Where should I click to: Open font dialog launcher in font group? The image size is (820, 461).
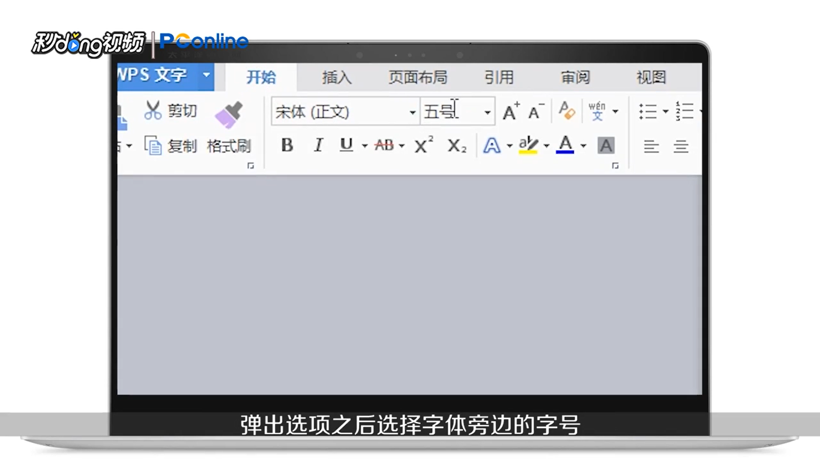[615, 166]
